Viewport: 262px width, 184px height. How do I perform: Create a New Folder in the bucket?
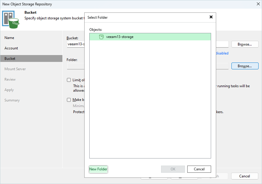click(x=98, y=169)
